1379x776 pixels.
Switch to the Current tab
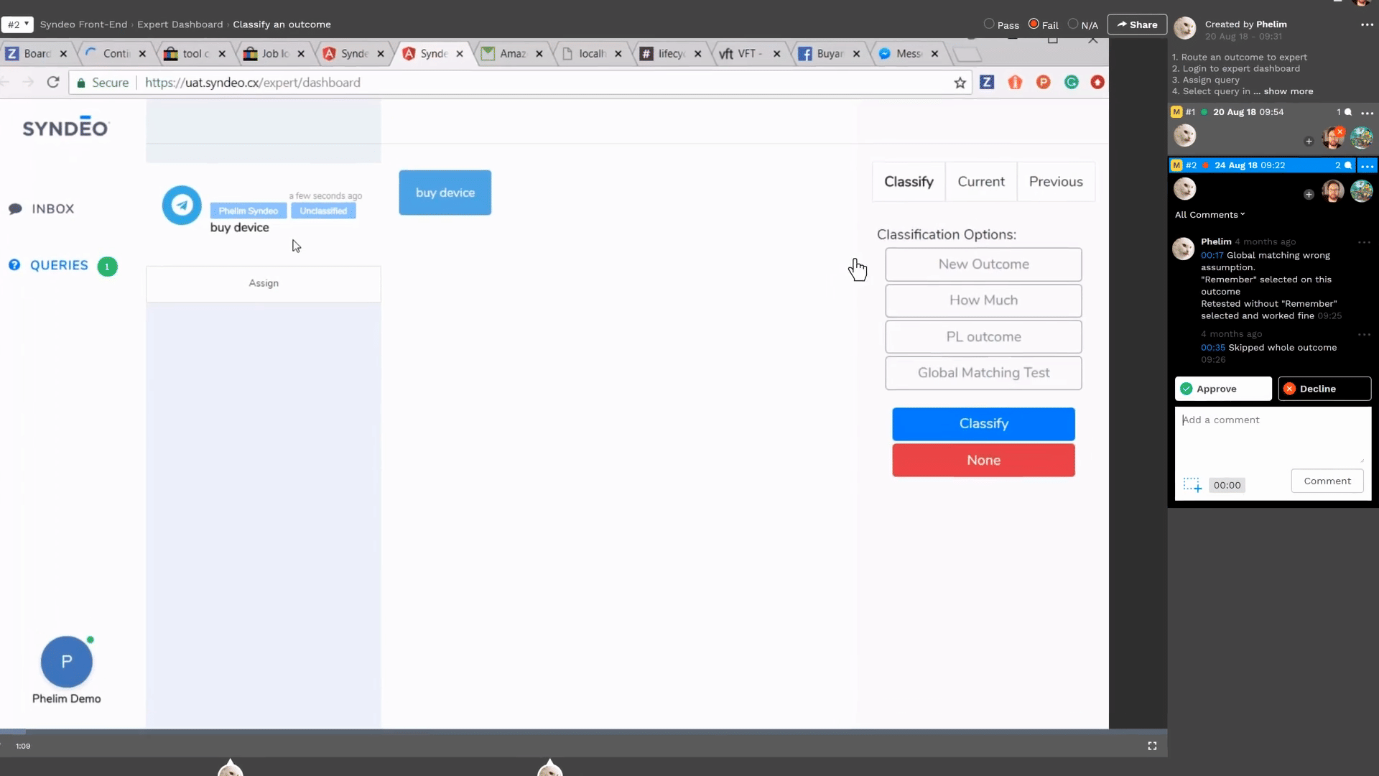tap(980, 182)
